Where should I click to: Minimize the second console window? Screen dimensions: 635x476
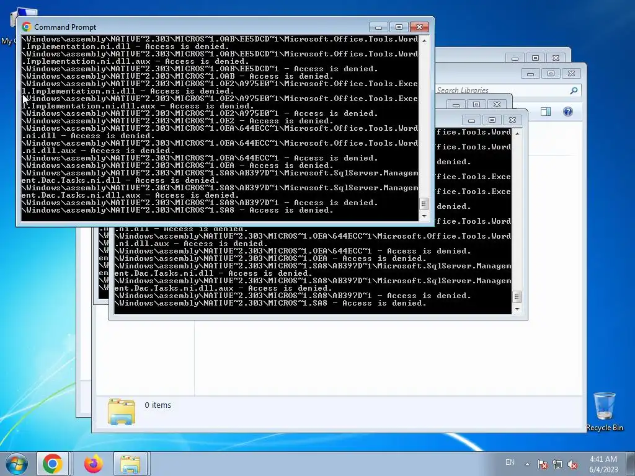click(471, 120)
